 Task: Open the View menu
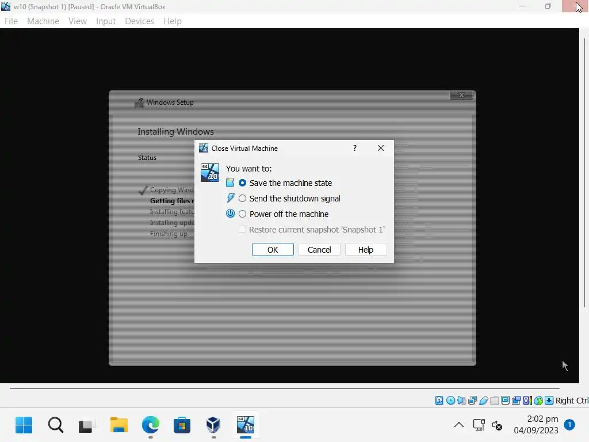(x=78, y=21)
